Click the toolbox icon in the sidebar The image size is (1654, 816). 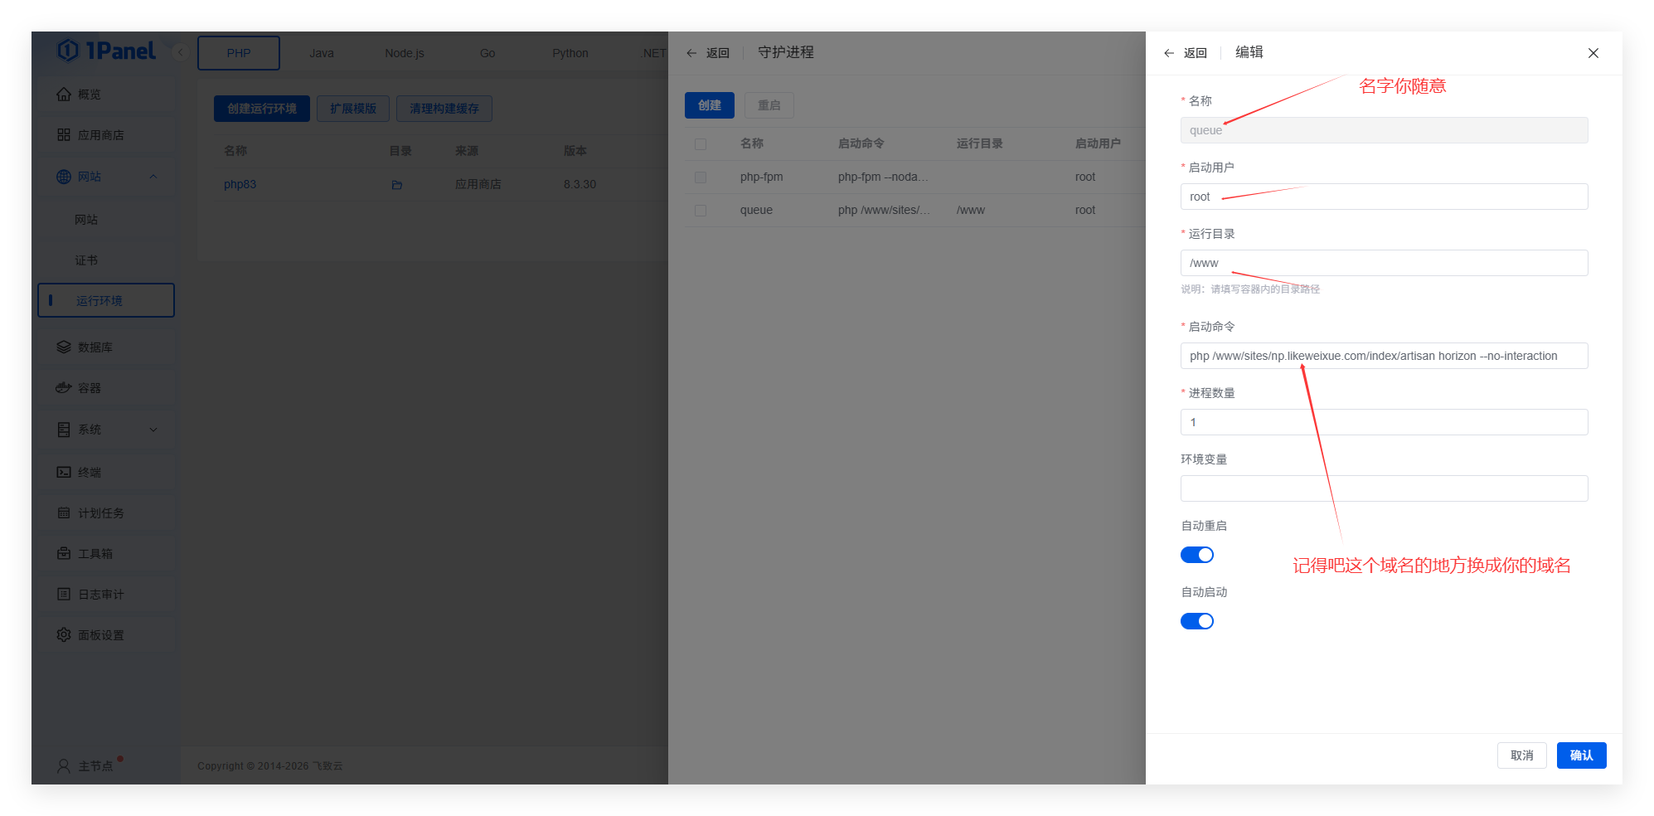(x=64, y=553)
